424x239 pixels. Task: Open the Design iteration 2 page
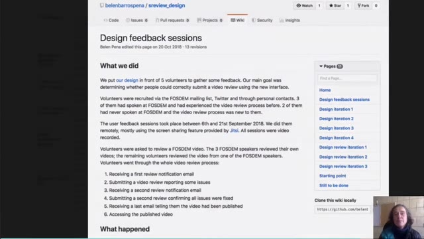336,119
